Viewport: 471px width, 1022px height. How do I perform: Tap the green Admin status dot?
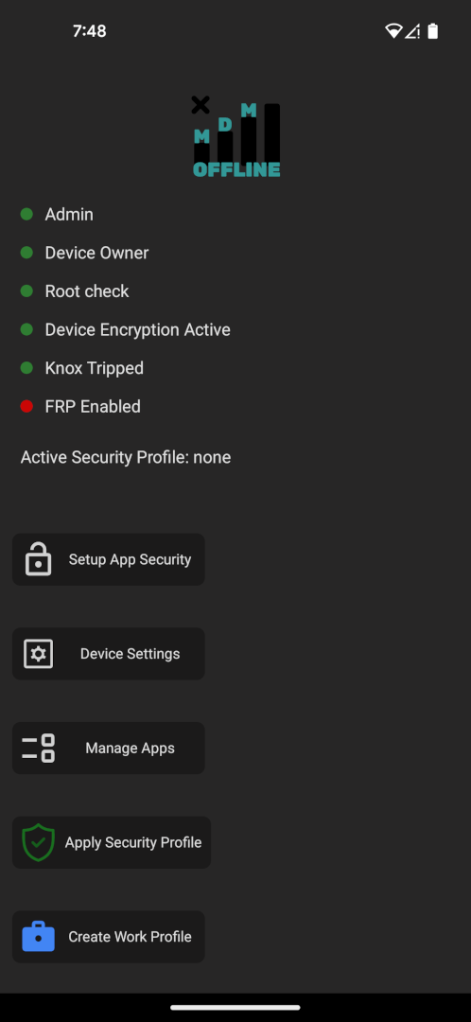click(26, 214)
